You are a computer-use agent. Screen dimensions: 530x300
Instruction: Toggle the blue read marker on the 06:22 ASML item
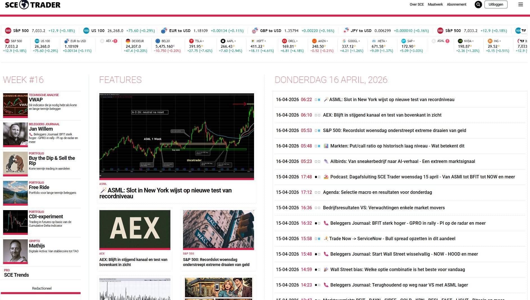click(x=319, y=99)
